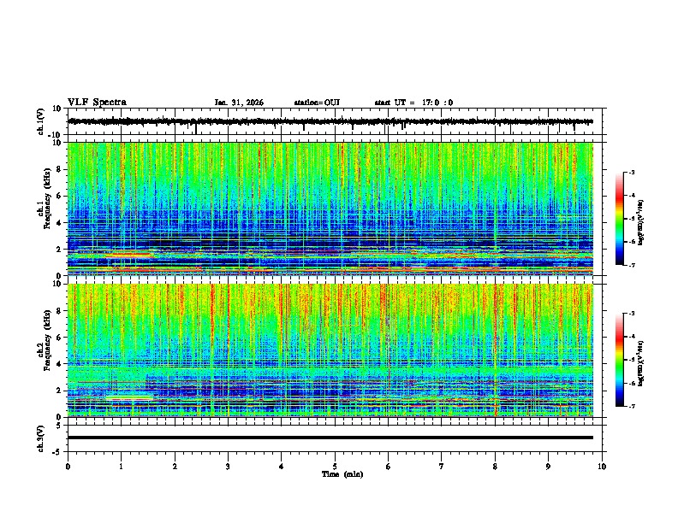Click the "4" kHz tick on ch.1 spectrogram
The image size is (678, 523).
(x=59, y=223)
